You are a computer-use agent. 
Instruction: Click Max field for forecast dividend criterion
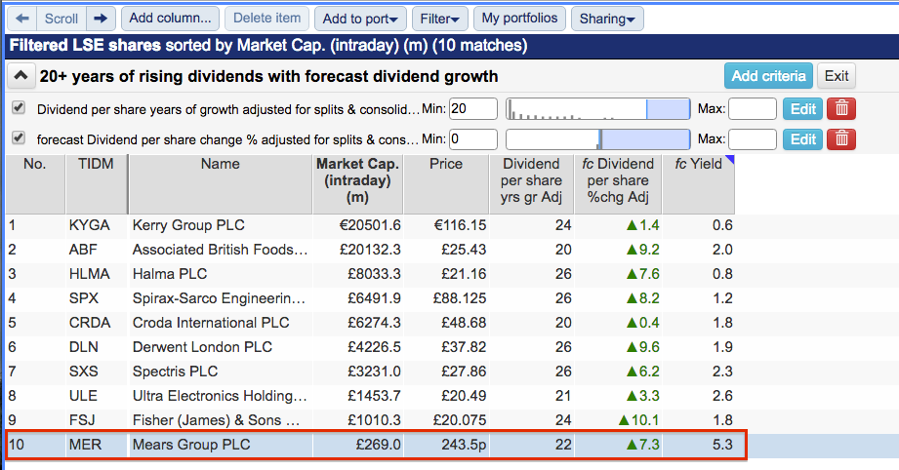point(753,139)
